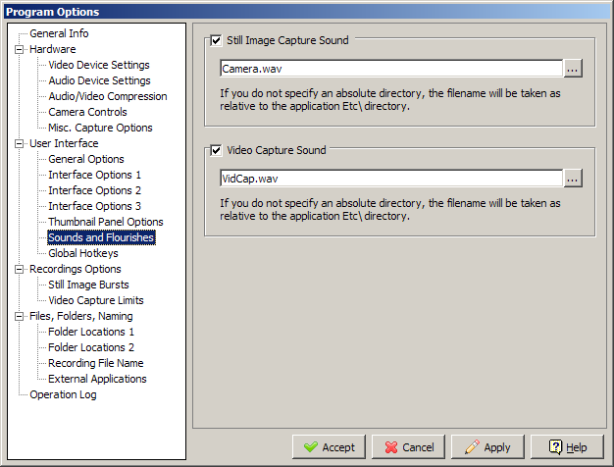Uncheck the Video Capture Sound option
This screenshot has width=614, height=467.
[216, 151]
